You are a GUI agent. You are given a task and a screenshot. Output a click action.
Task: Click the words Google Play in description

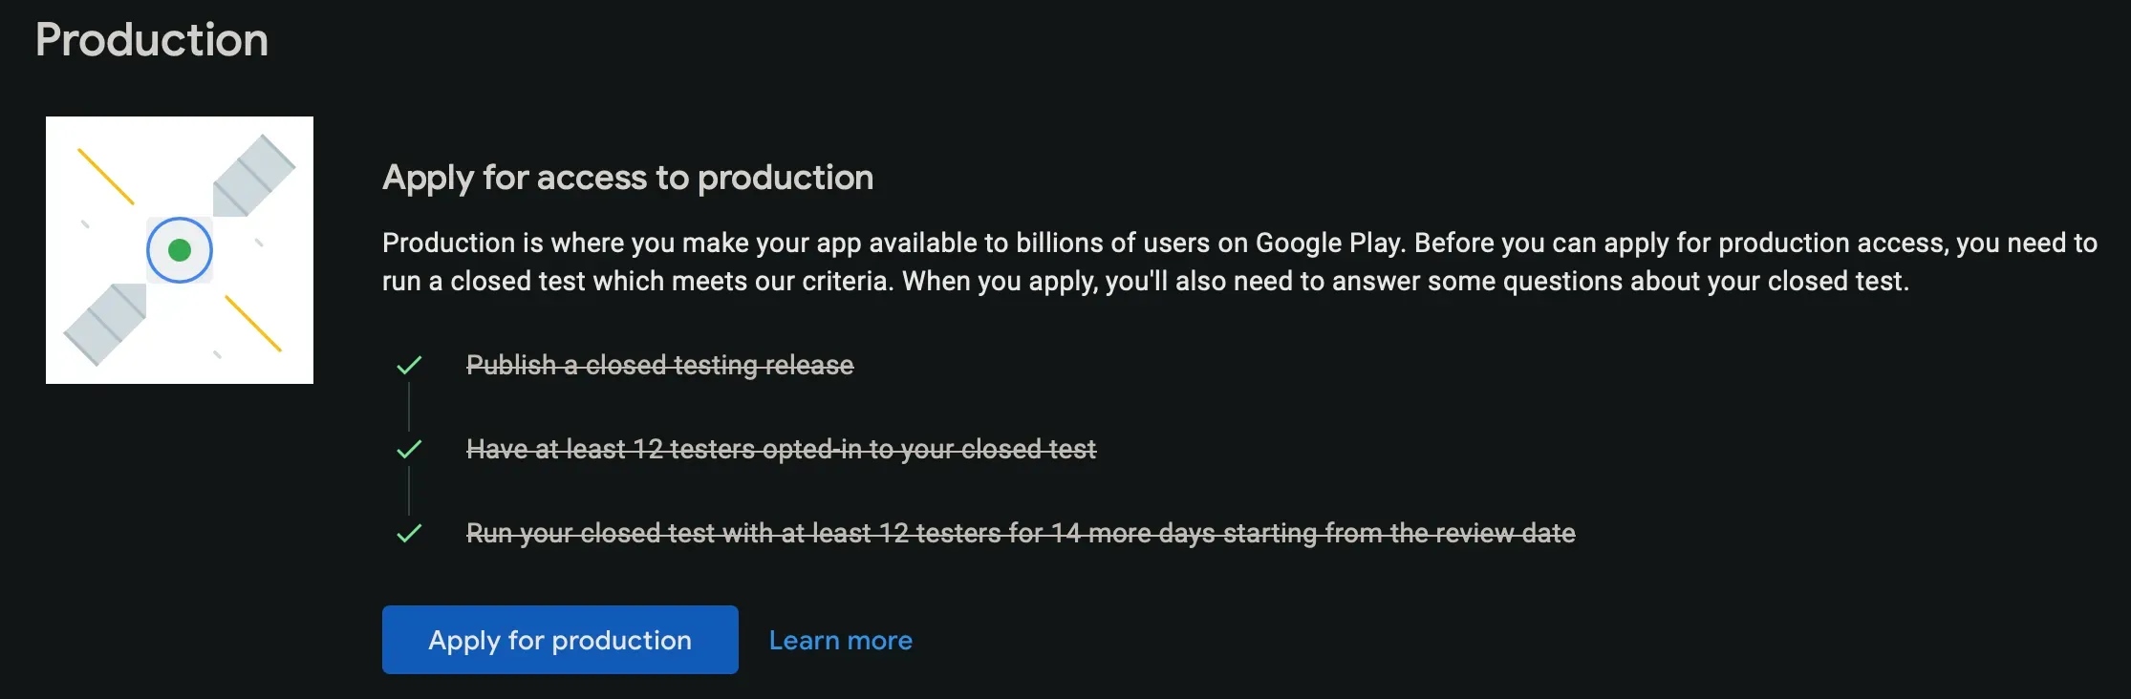point(1329,243)
